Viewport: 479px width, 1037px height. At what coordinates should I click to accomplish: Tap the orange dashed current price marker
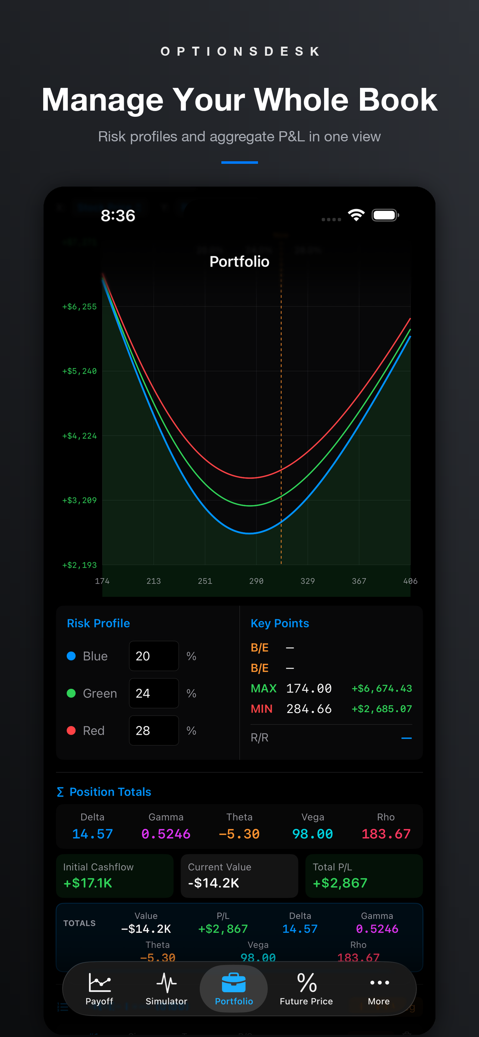coord(281,419)
